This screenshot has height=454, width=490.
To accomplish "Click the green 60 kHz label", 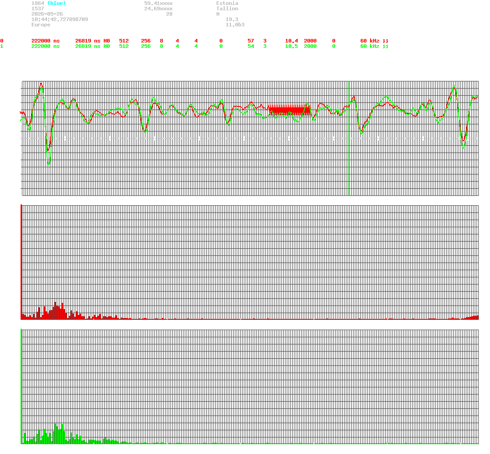I will coord(370,46).
